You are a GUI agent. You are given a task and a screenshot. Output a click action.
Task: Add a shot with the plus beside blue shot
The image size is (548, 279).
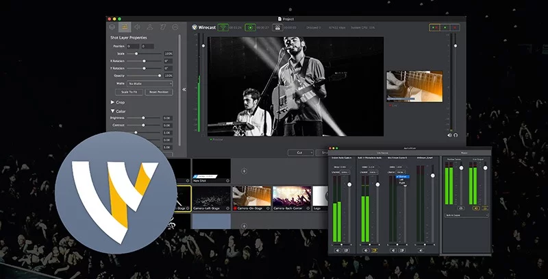click(x=244, y=226)
